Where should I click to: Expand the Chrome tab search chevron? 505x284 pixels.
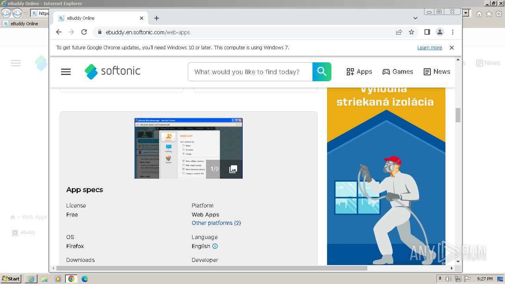tap(415, 18)
